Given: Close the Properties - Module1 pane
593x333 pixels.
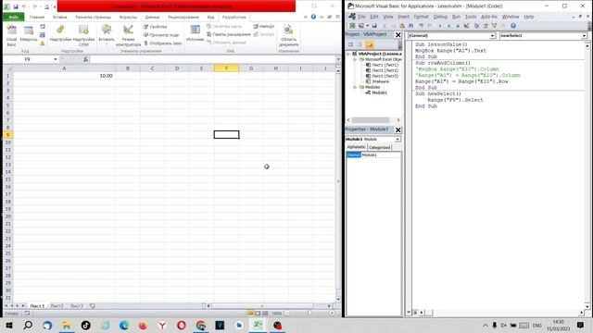Looking at the screenshot, I should 397,129.
